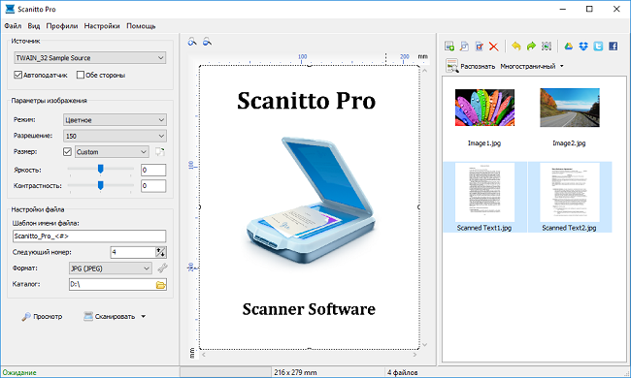Toggle the Автоподатчик checkbox
This screenshot has height=378, width=631.
[x=17, y=75]
